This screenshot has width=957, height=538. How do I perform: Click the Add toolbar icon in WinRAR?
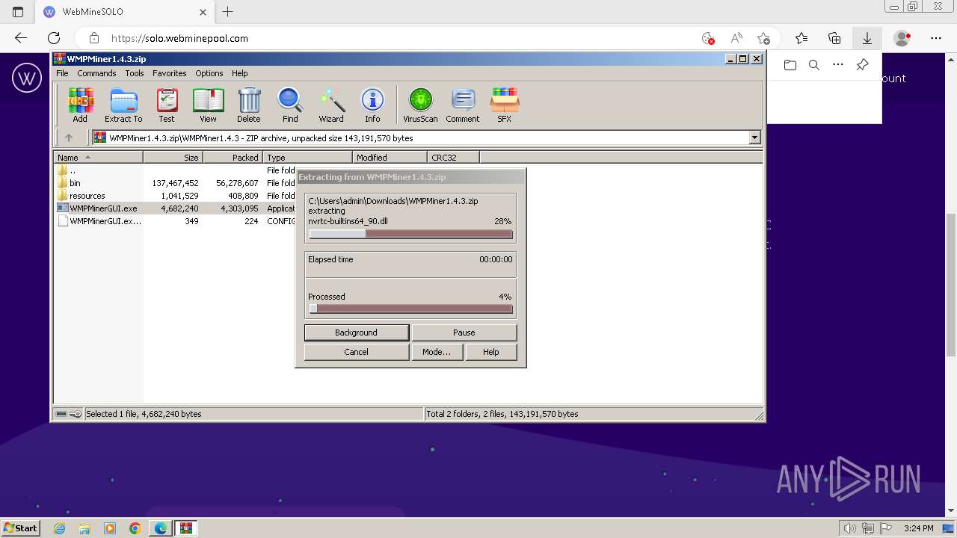coord(80,105)
